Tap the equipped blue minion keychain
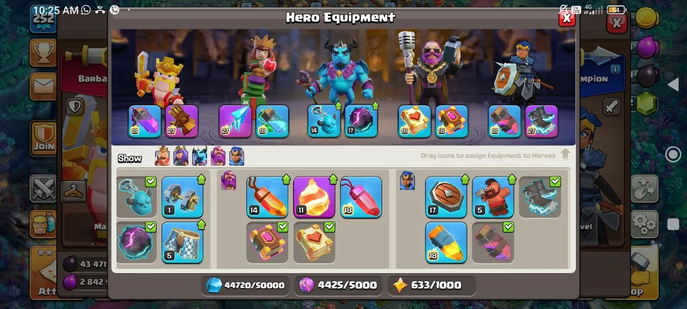Screen dimensions: 687x309 coord(136,197)
